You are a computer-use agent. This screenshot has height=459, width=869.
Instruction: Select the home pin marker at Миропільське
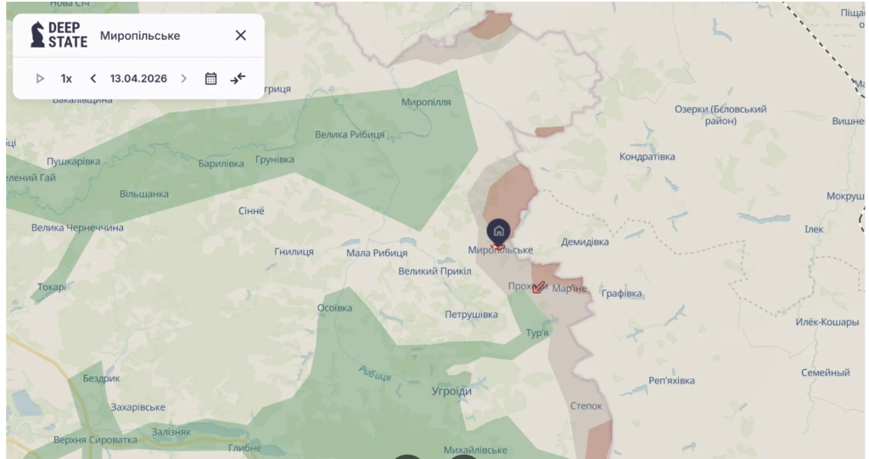point(498,232)
